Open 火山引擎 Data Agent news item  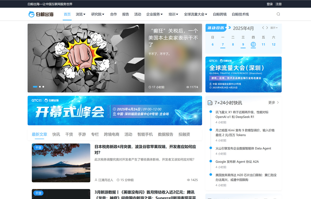click(x=243, y=148)
